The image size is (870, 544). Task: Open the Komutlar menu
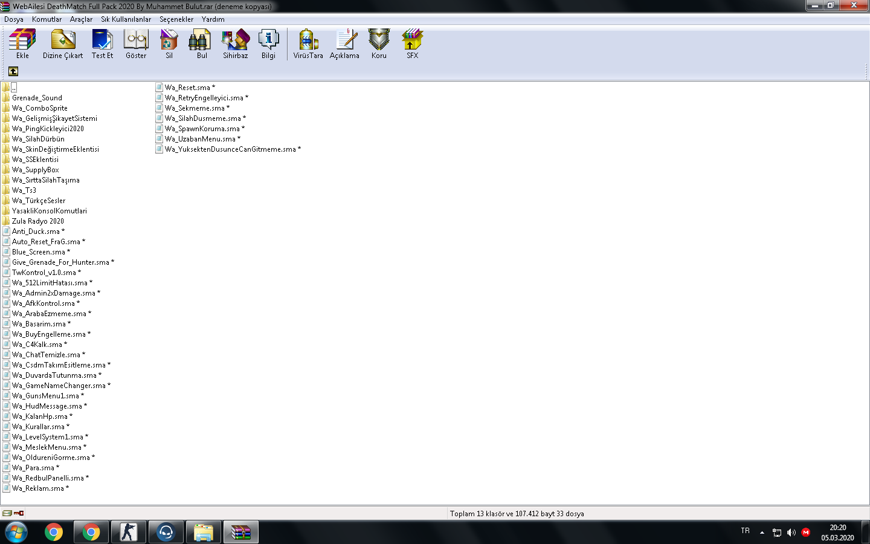47,19
